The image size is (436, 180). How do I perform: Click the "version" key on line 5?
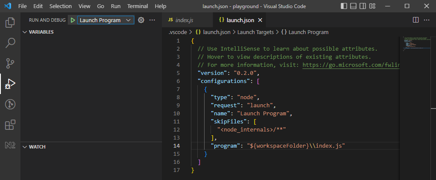pos(212,73)
